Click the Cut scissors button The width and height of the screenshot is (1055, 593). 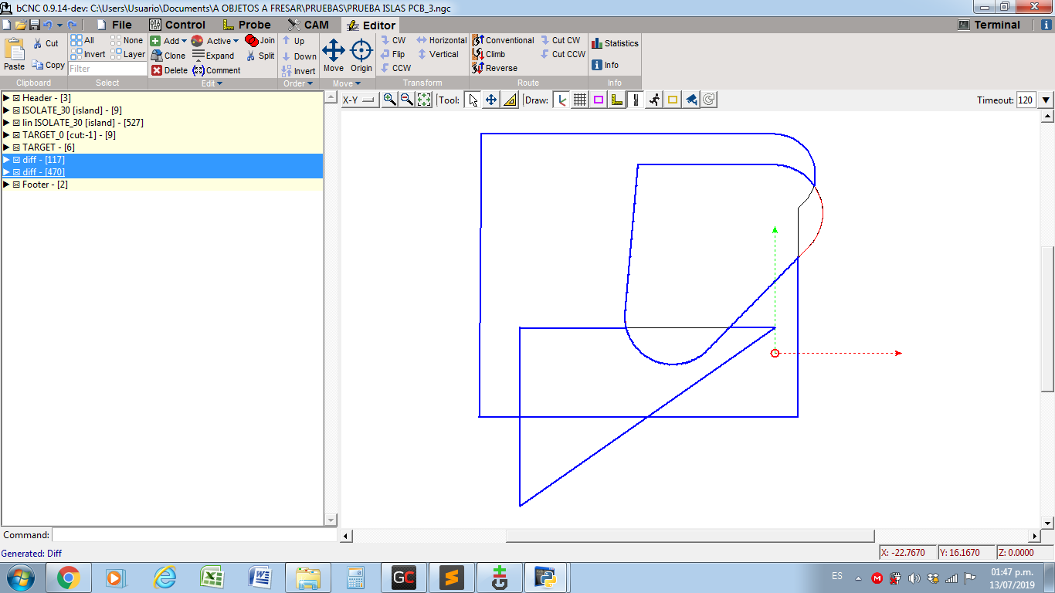(x=46, y=44)
